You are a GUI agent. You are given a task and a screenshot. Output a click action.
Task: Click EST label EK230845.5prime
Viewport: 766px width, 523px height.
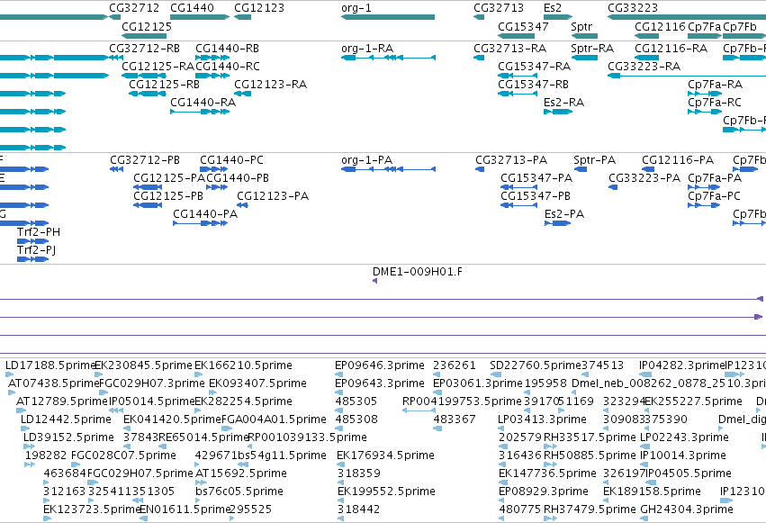(x=143, y=365)
